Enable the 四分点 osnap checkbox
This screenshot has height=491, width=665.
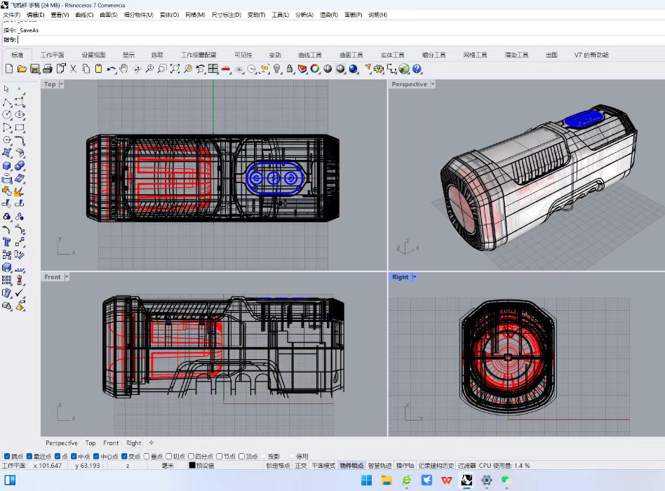pos(192,457)
